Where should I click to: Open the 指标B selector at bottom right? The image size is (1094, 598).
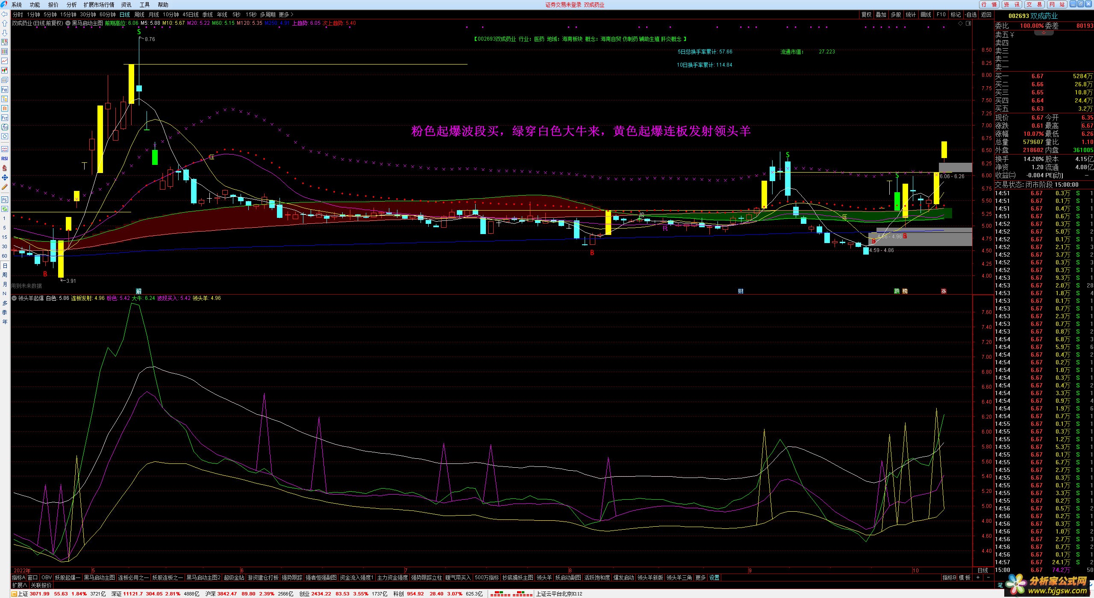tap(949, 577)
